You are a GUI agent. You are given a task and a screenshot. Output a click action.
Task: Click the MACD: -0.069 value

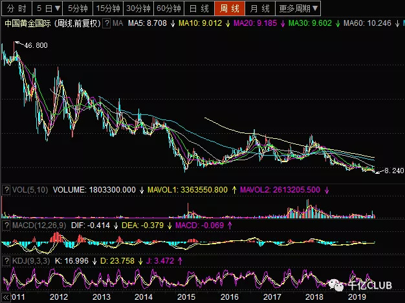[199, 225]
